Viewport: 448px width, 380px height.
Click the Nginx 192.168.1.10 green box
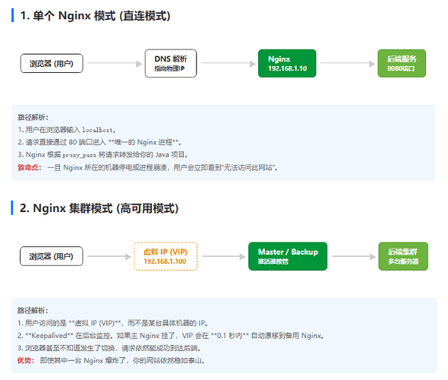[287, 63]
